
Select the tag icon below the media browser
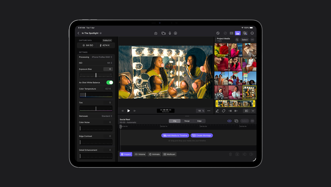tap(224, 111)
